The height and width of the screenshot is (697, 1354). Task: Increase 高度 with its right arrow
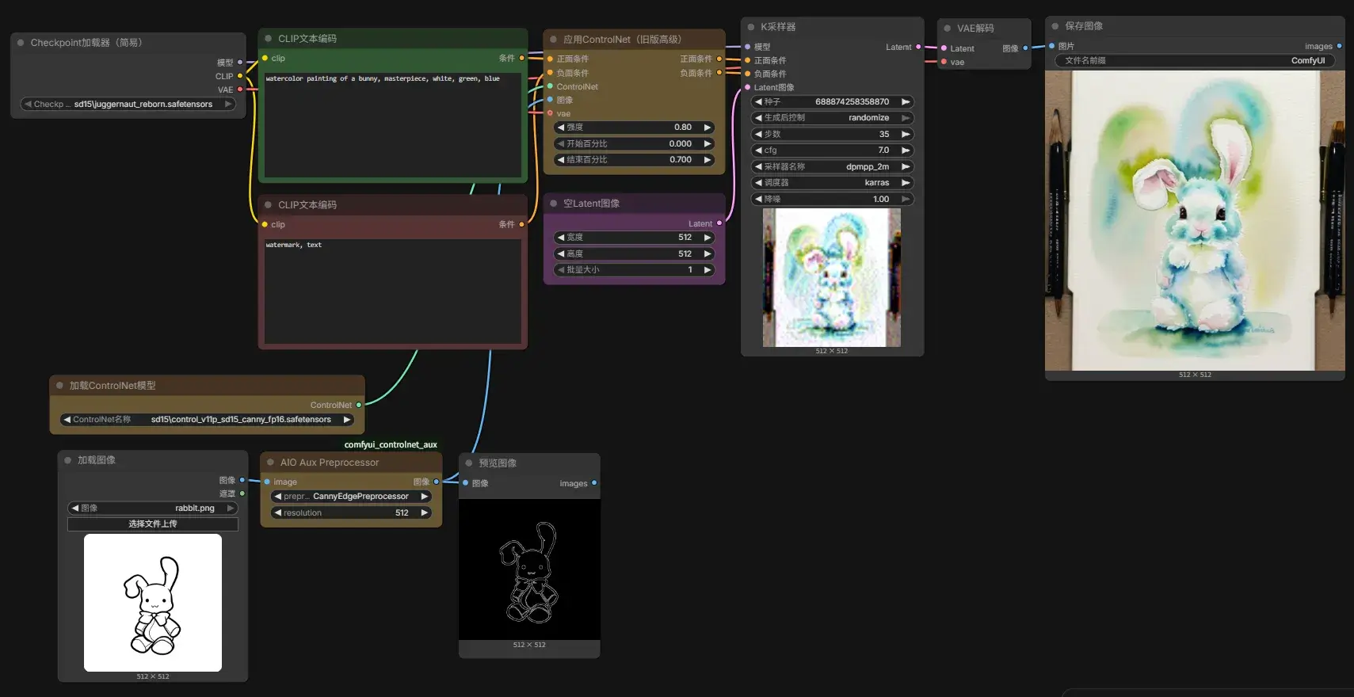tap(708, 254)
